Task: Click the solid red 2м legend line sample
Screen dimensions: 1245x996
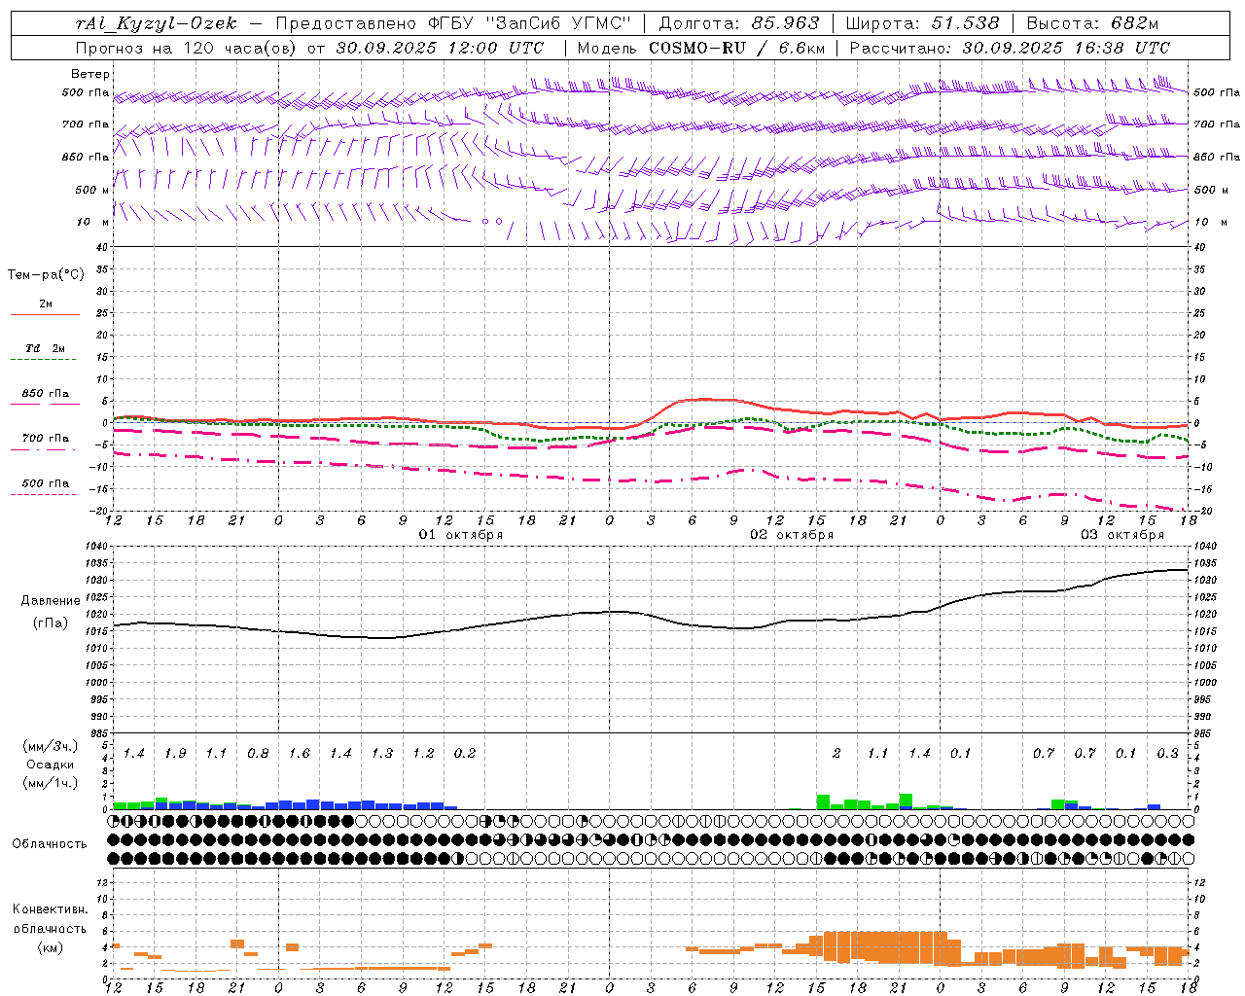Action: point(45,314)
